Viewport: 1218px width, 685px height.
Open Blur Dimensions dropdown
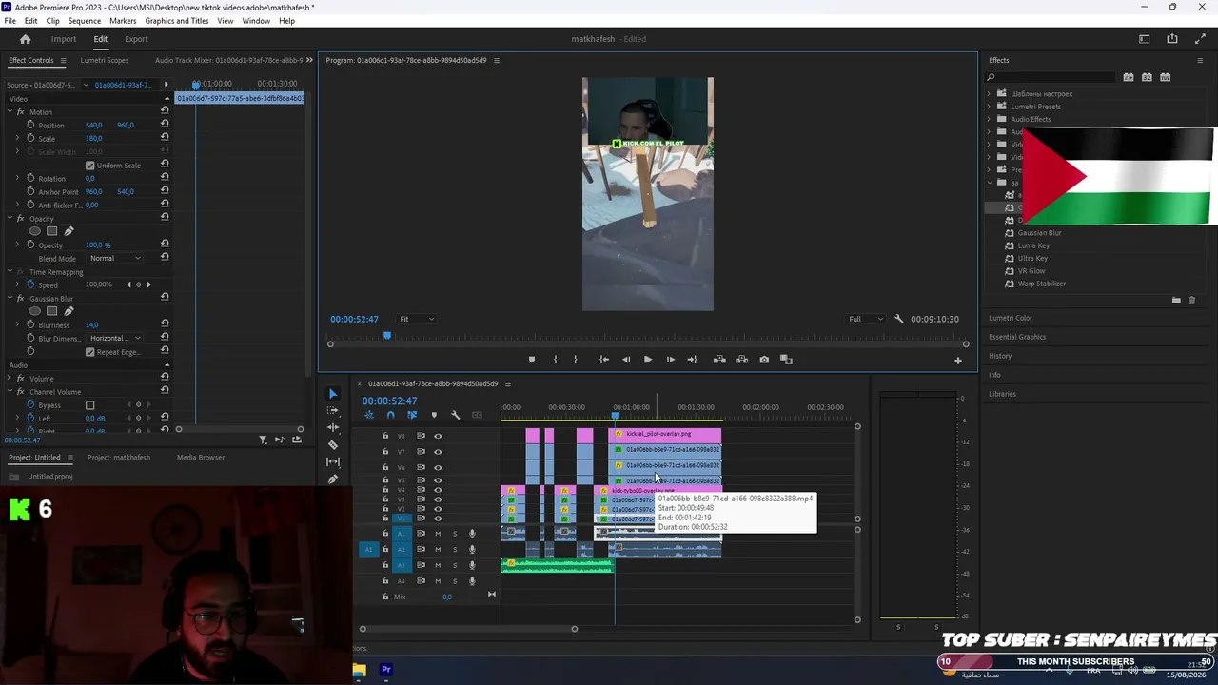point(116,339)
